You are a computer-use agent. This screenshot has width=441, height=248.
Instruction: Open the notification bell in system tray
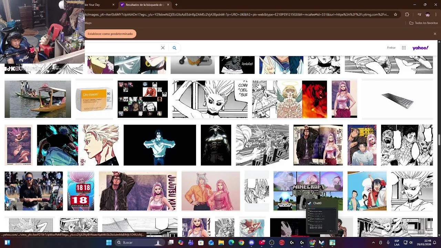tap(434, 242)
